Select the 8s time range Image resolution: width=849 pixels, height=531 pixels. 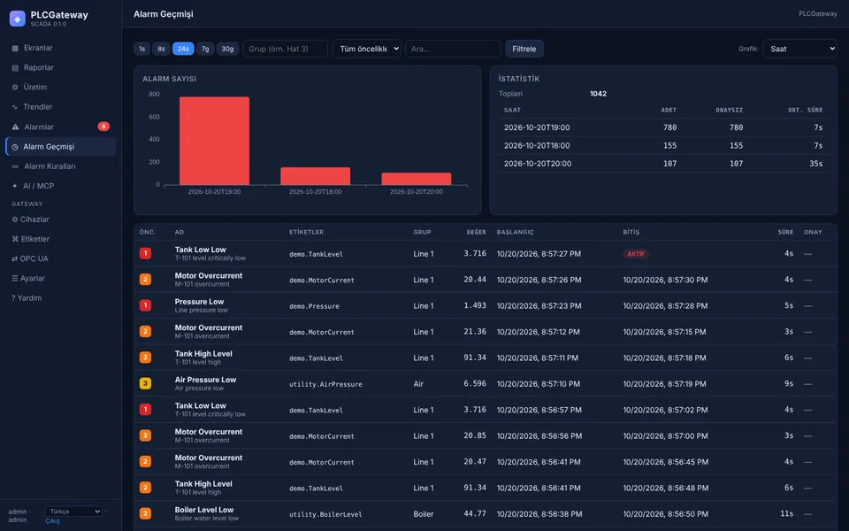pyautogui.click(x=161, y=49)
